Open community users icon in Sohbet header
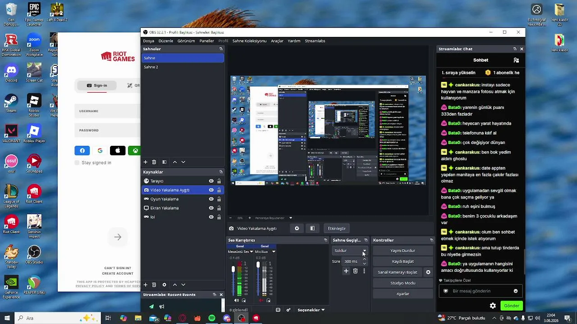The height and width of the screenshot is (324, 577). point(516,60)
